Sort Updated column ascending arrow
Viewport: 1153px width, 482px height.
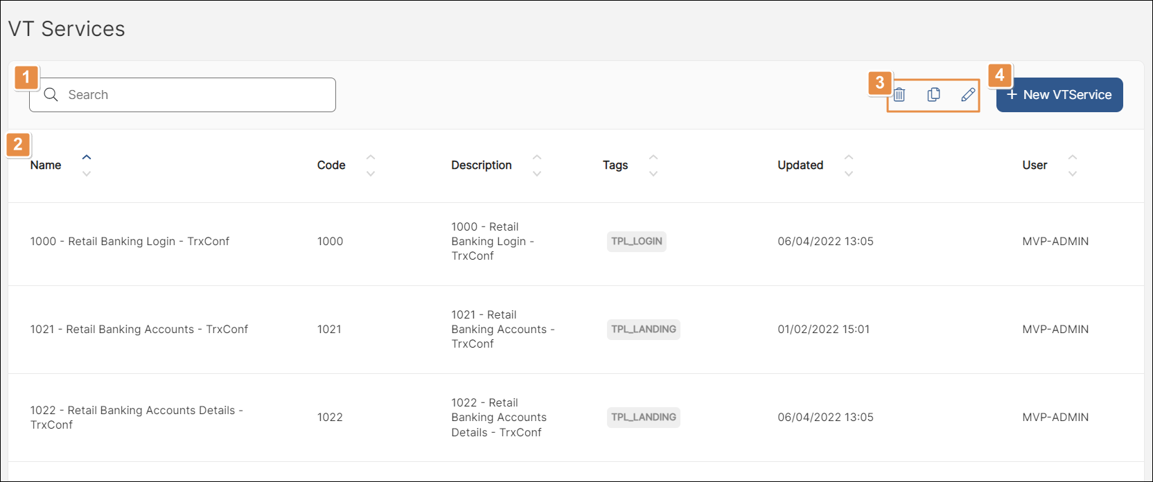click(x=849, y=157)
